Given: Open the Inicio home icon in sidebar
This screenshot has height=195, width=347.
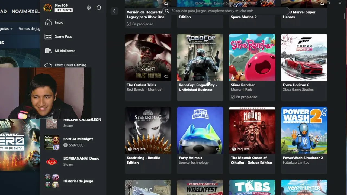Looking at the screenshot, I should click(x=48, y=22).
